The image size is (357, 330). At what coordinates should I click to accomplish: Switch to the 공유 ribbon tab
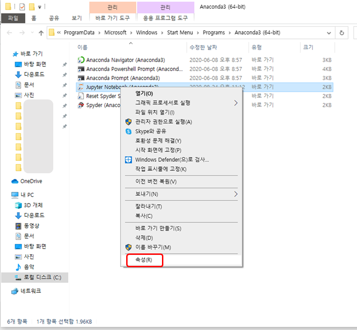(54, 18)
